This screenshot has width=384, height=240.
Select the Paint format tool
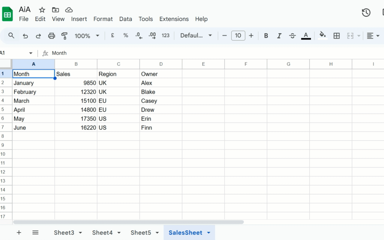click(x=64, y=35)
